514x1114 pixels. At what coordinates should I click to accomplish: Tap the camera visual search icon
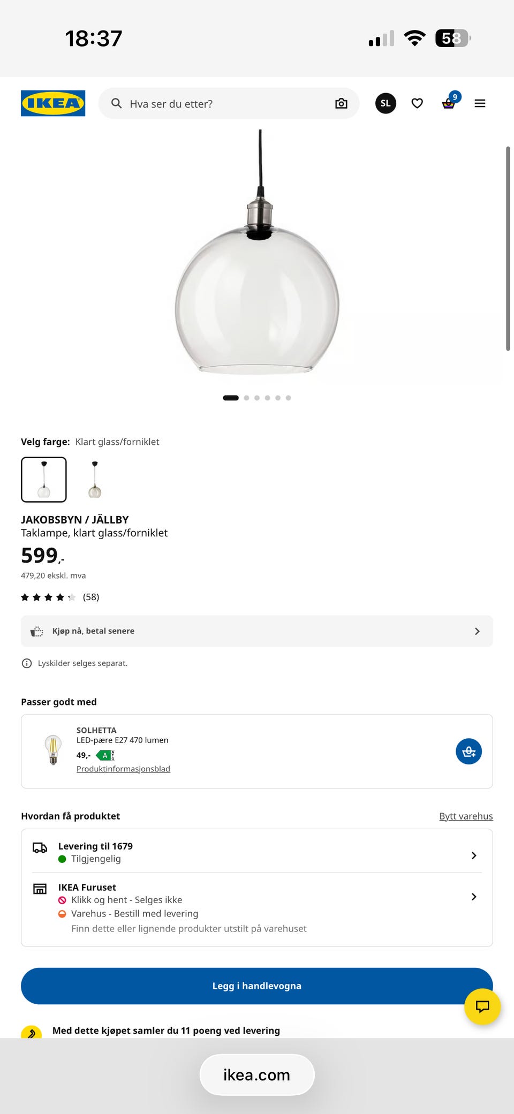(341, 103)
